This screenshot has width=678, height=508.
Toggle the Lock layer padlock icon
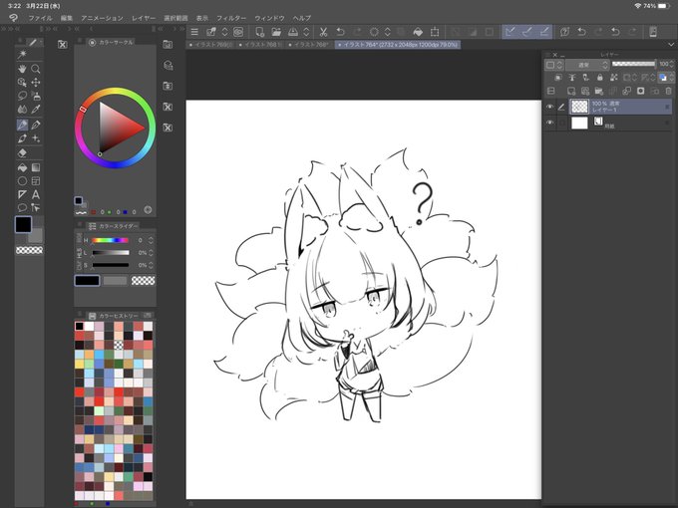coord(600,78)
